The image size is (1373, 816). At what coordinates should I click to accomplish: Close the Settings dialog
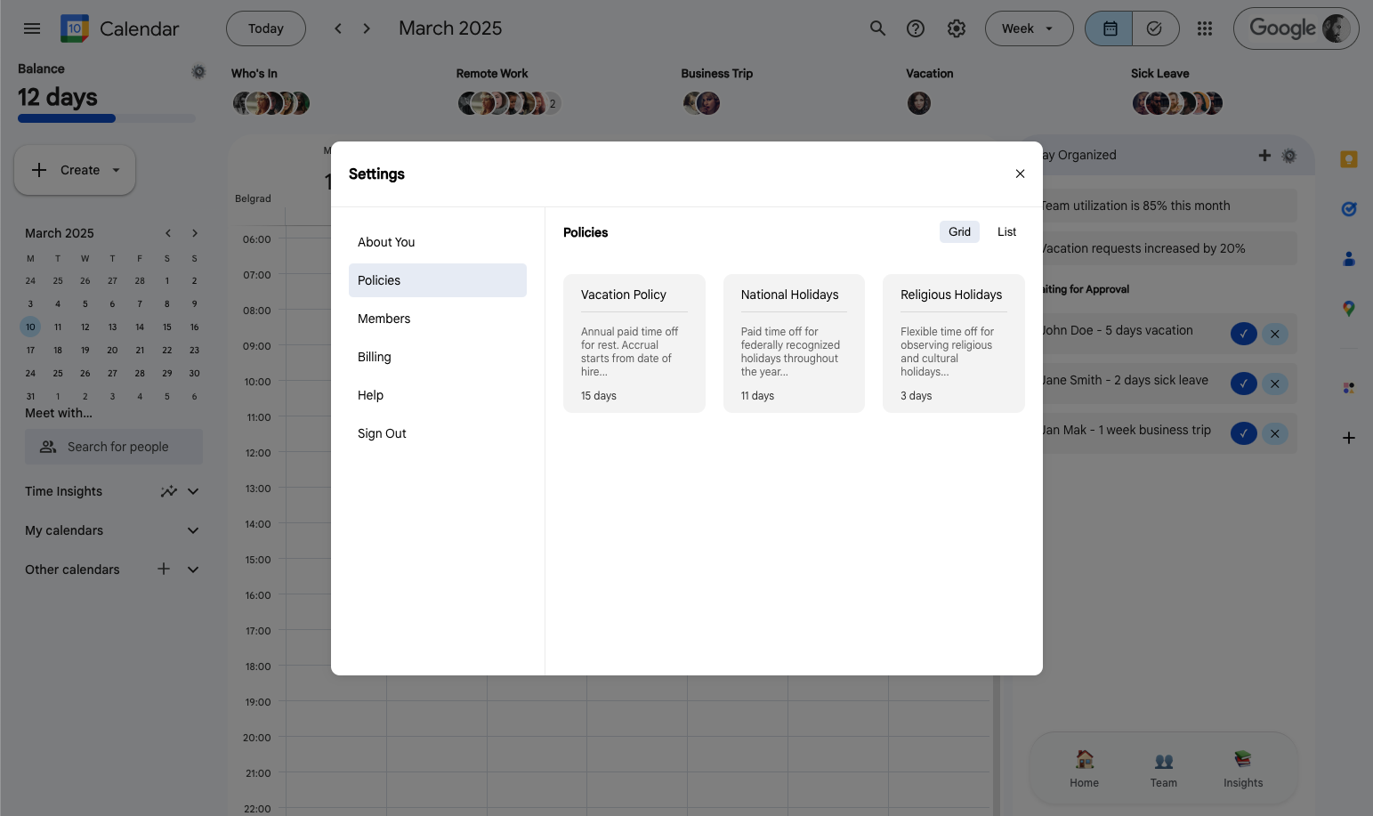click(1020, 174)
